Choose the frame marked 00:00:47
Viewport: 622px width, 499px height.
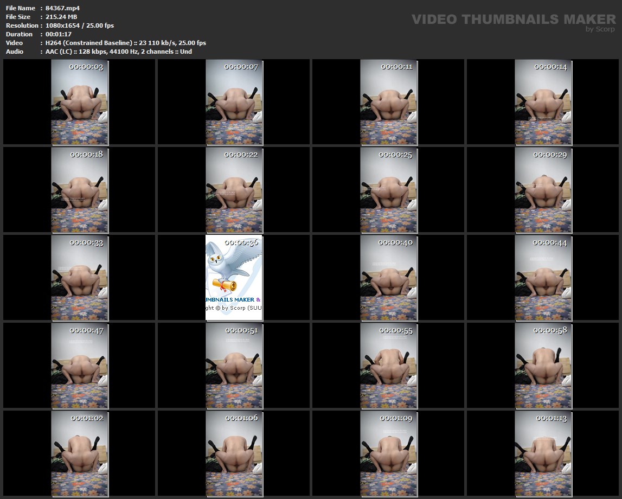(80, 366)
